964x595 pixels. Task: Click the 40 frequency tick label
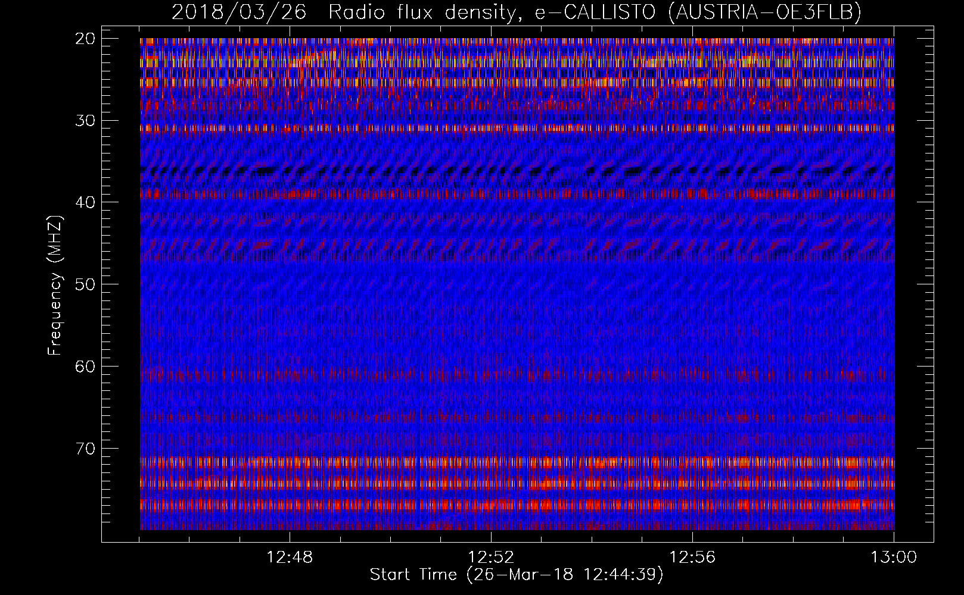(85, 202)
